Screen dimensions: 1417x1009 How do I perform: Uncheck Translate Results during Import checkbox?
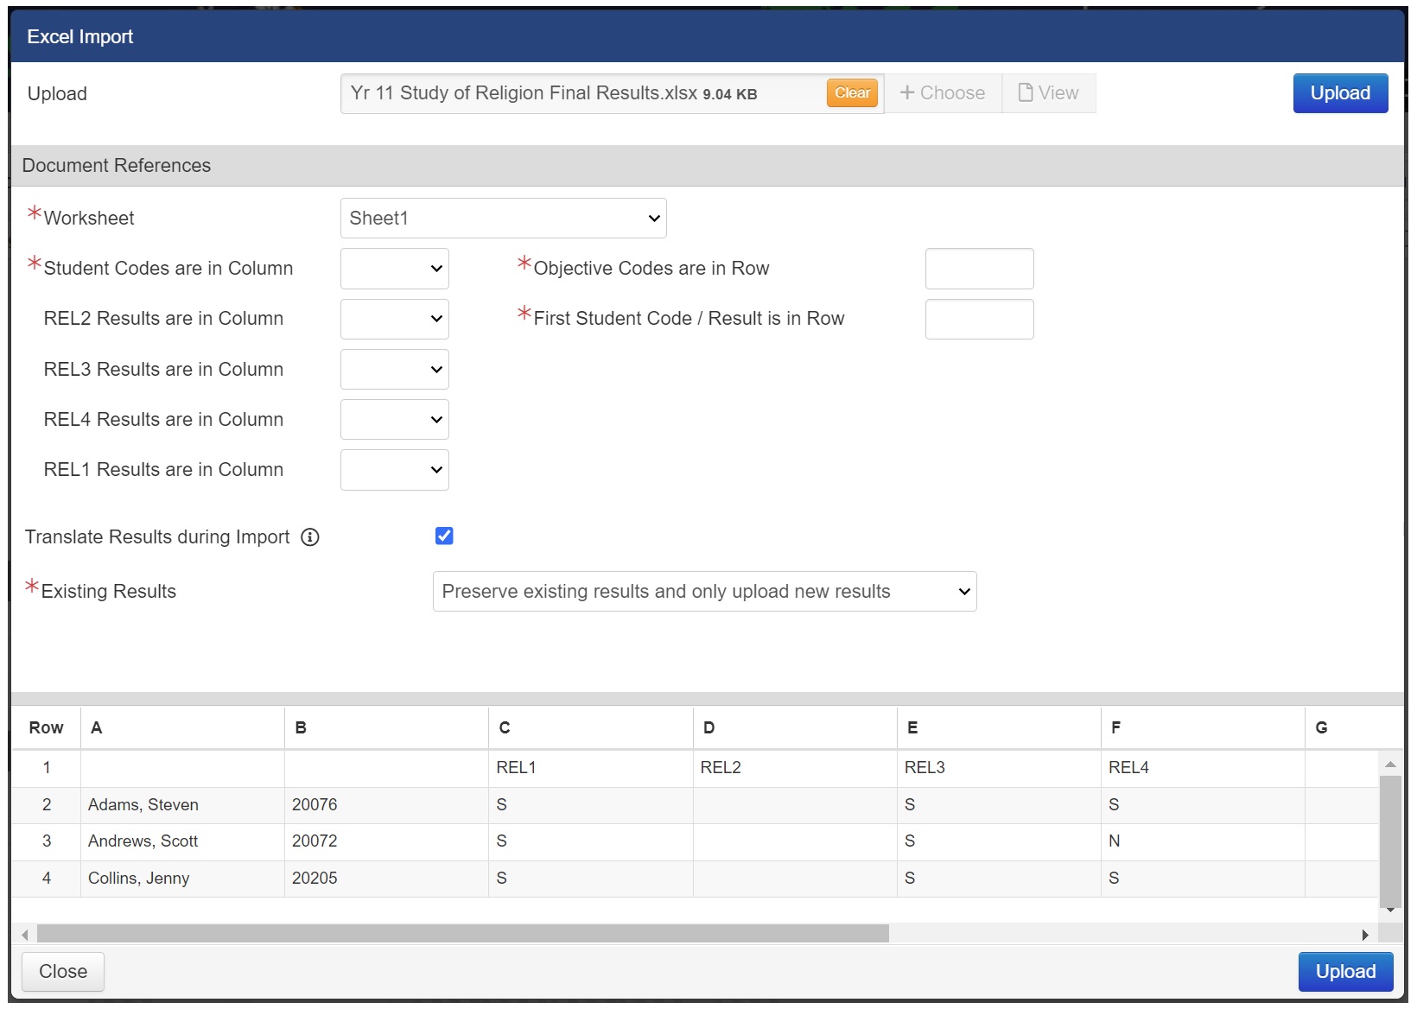click(x=444, y=536)
